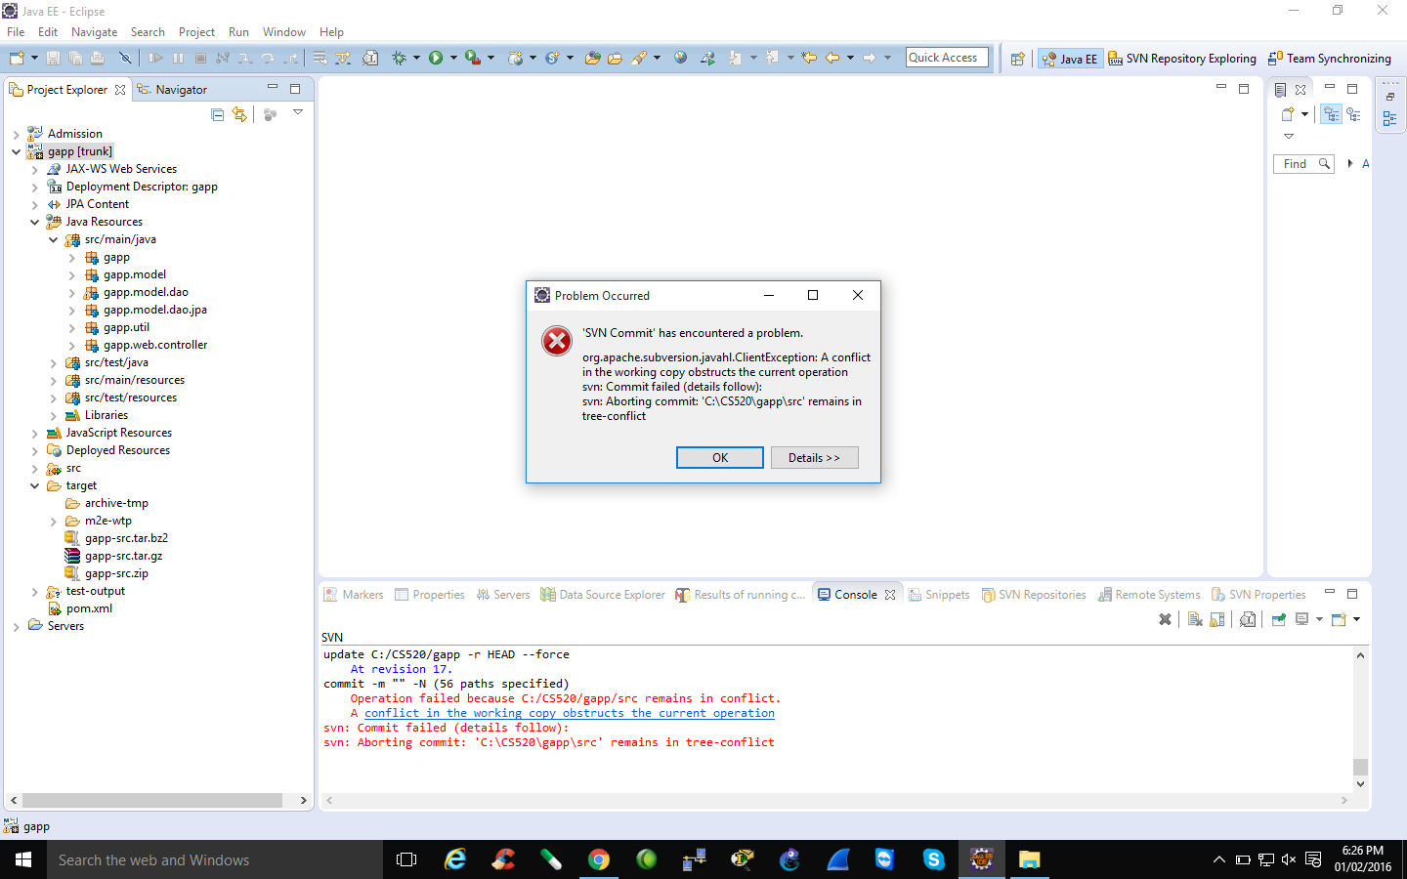This screenshot has width=1407, height=879.
Task: Click the Quick Access search field
Action: coord(946,58)
